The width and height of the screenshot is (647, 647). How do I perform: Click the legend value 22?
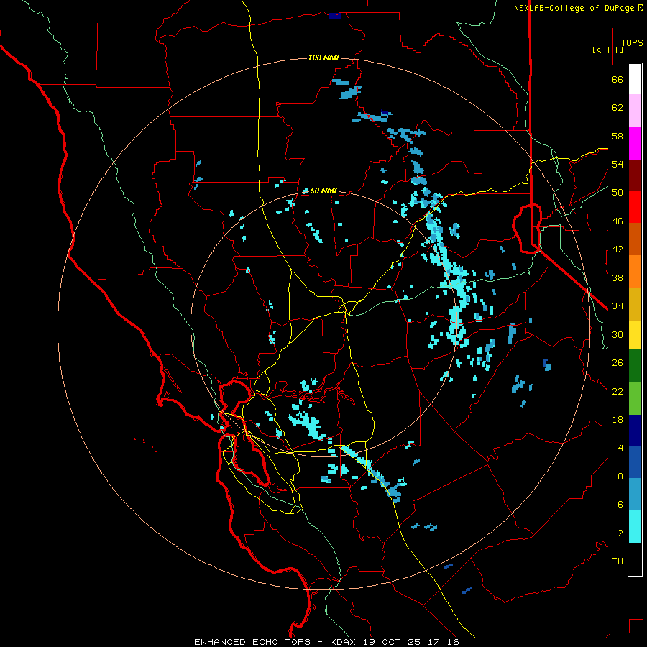[618, 391]
